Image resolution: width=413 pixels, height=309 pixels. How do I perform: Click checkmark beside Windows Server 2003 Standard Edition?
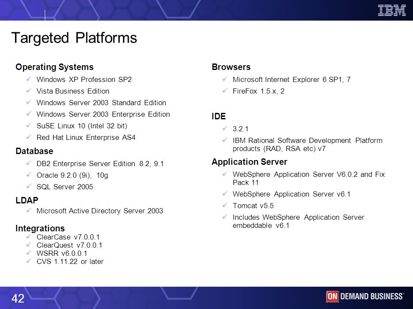(x=29, y=102)
